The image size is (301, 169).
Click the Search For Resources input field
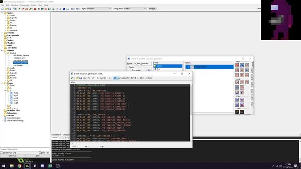pos(25,149)
